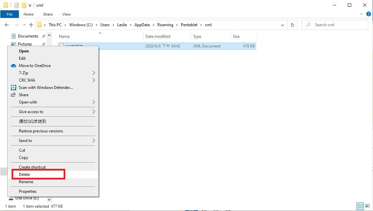The width and height of the screenshot is (373, 211).
Task: Click the AppData breadcrumb in address bar
Action: 142,25
